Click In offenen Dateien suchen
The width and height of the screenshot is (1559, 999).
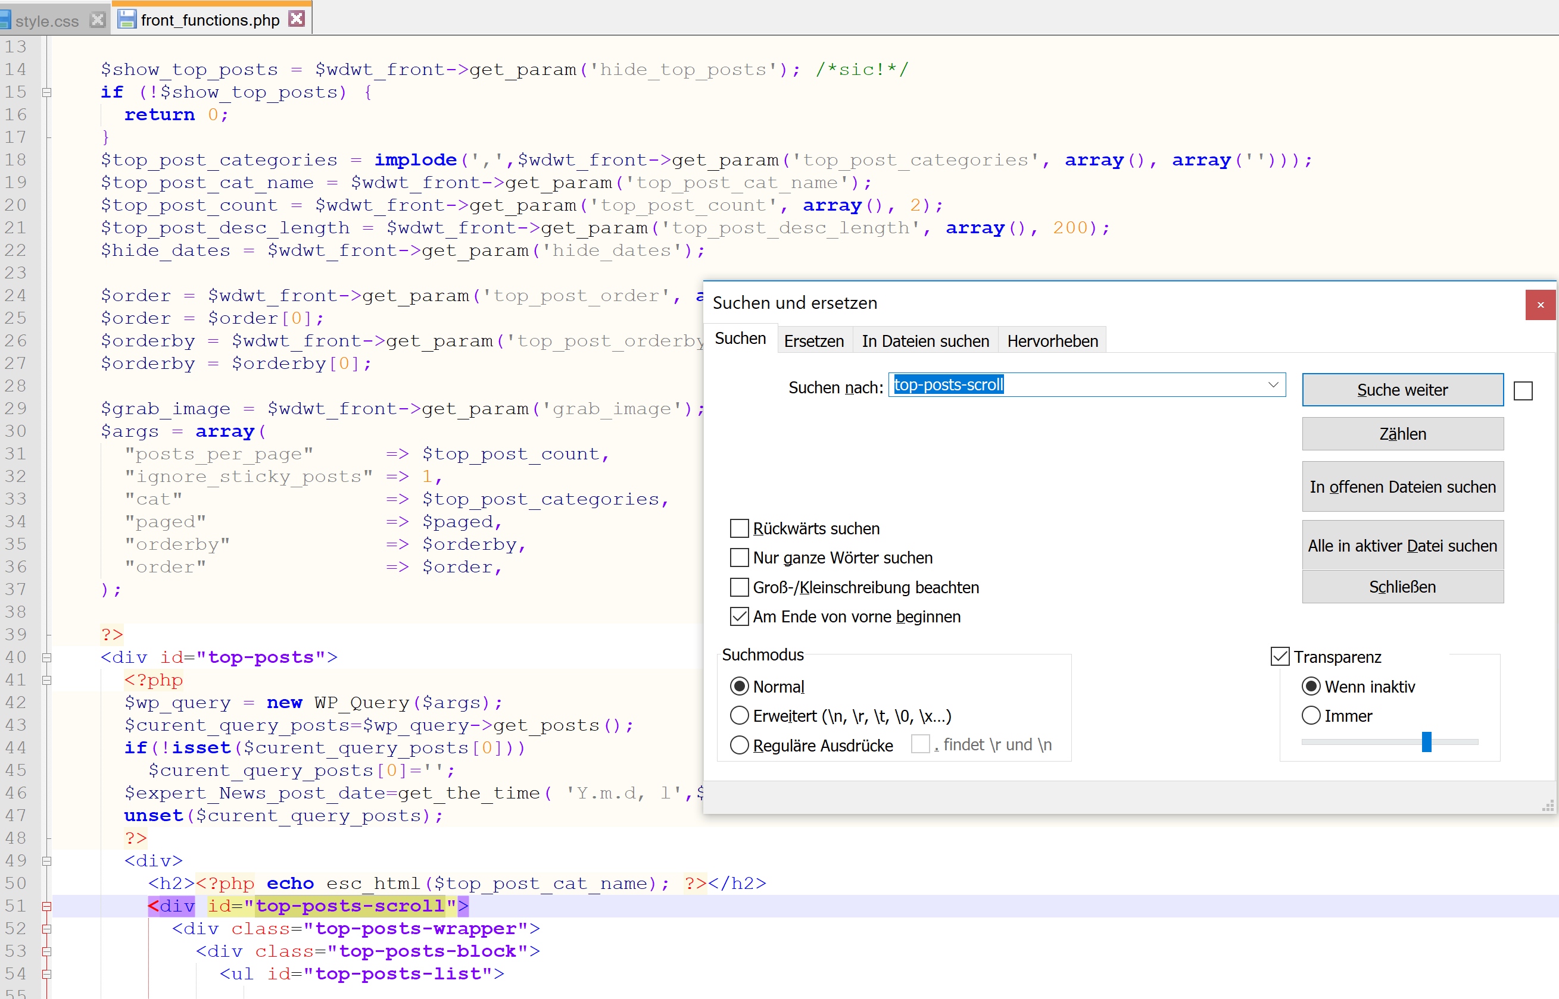(1402, 487)
